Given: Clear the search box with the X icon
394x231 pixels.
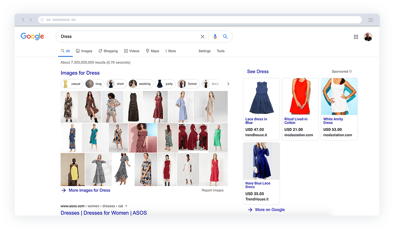Looking at the screenshot, I should (202, 37).
